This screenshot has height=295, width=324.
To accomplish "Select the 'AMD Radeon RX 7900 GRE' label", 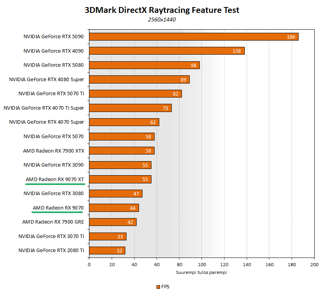I will tap(53, 222).
